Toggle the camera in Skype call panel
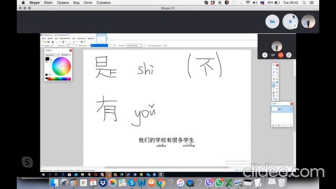 pos(273,55)
